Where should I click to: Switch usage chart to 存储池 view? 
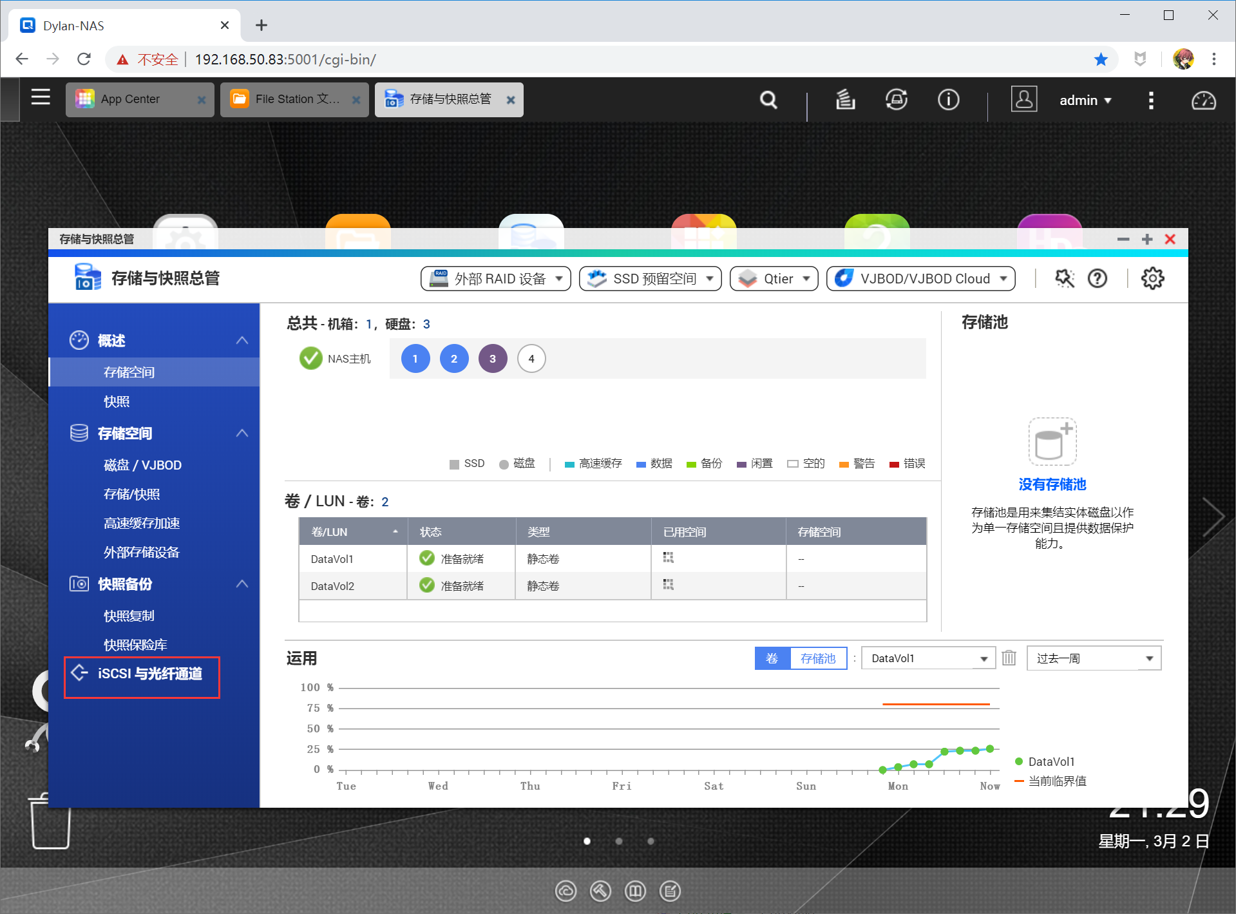tap(818, 658)
